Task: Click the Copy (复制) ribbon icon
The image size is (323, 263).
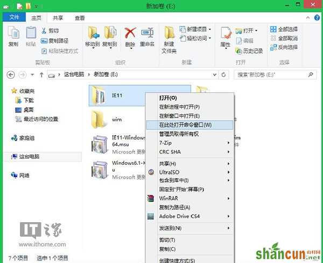Action: [13, 33]
